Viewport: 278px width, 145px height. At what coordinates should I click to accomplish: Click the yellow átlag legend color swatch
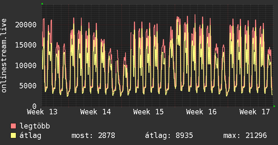coord(13,136)
